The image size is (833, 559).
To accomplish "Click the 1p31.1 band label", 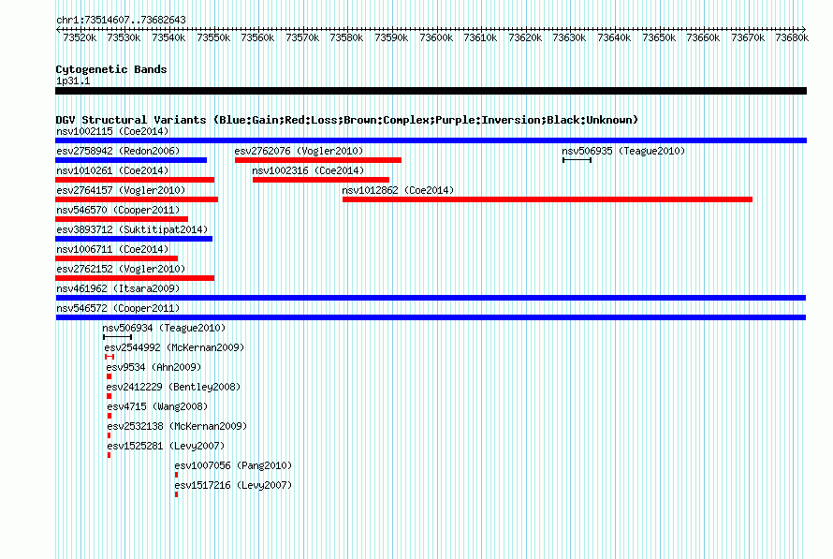I will tap(73, 81).
